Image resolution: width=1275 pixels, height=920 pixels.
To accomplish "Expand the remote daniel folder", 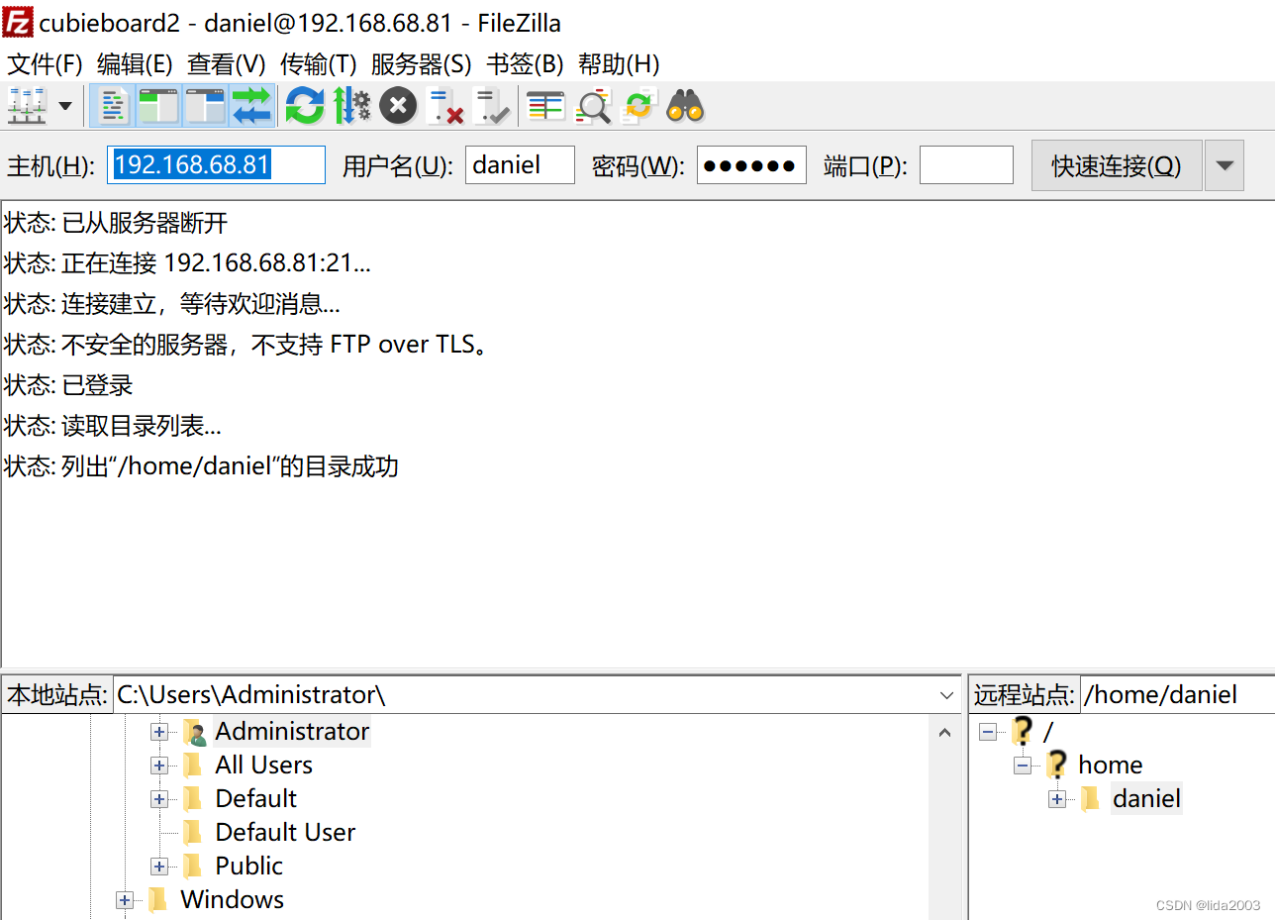I will 1057,799.
